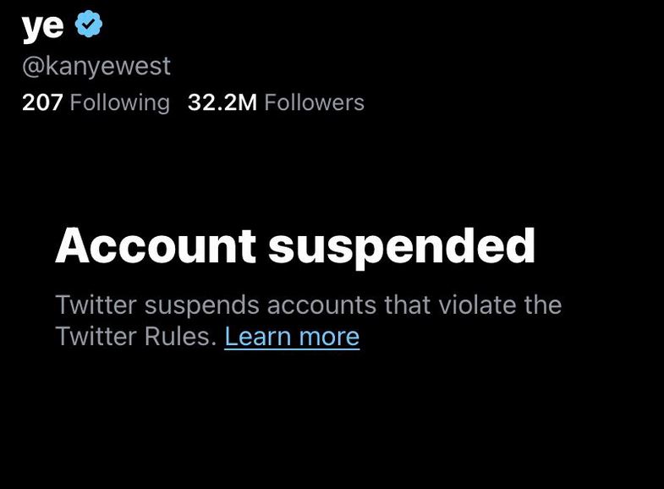Viewport: 664px width, 489px height.
Task: Open the Learn more link
Action: (x=292, y=337)
